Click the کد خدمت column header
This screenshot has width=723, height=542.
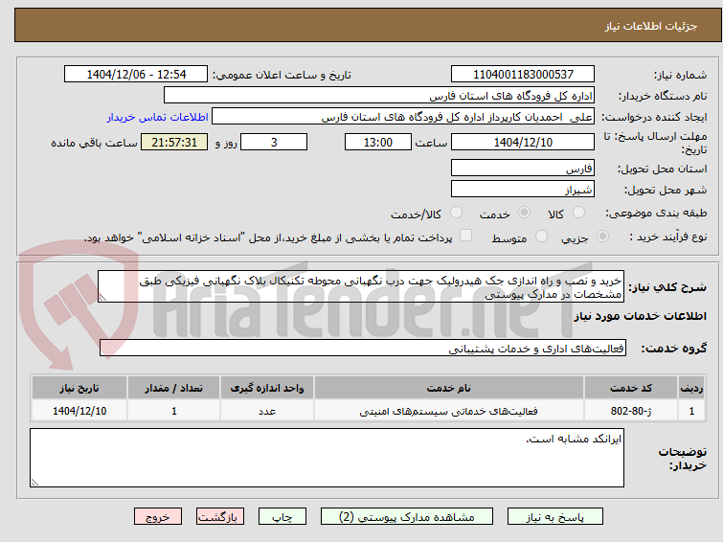pyautogui.click(x=631, y=388)
